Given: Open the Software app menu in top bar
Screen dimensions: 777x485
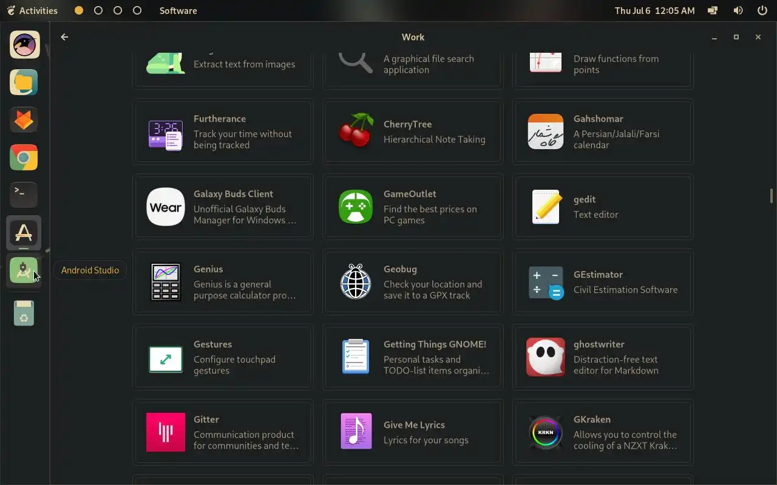Looking at the screenshot, I should coord(178,10).
